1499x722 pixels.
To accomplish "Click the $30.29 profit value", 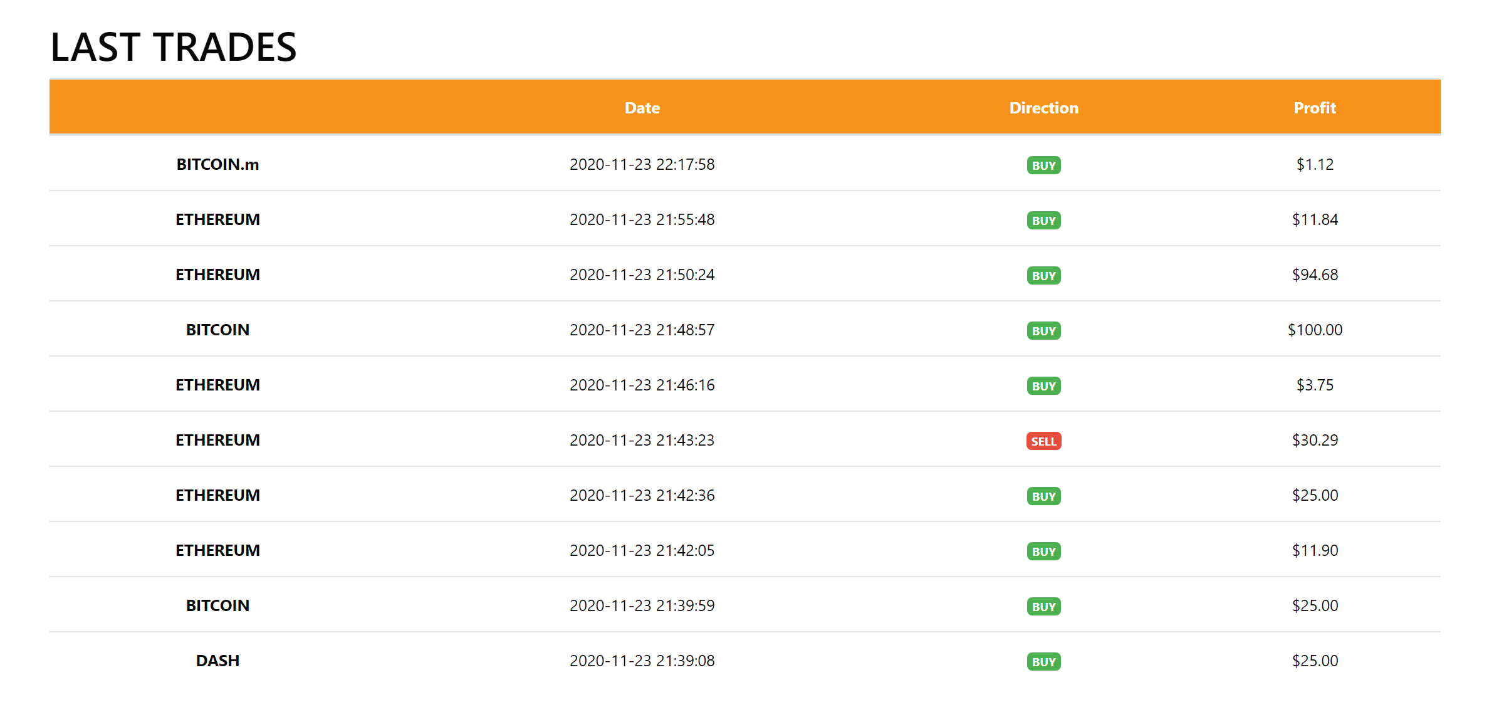I will pyautogui.click(x=1314, y=440).
